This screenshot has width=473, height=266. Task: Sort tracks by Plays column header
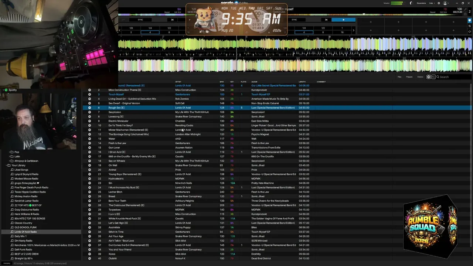coord(244,82)
